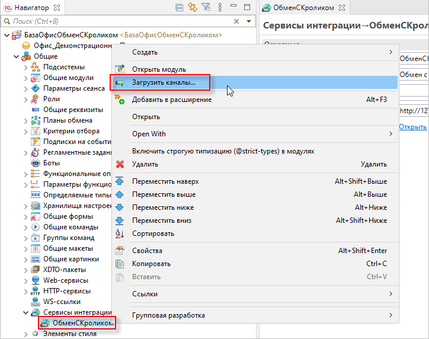The height and width of the screenshot is (339, 429).
Task: Click the "Открыть" link in the editor panel
Action: [412, 127]
